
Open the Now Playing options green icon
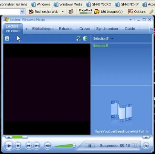[x=7, y=38]
